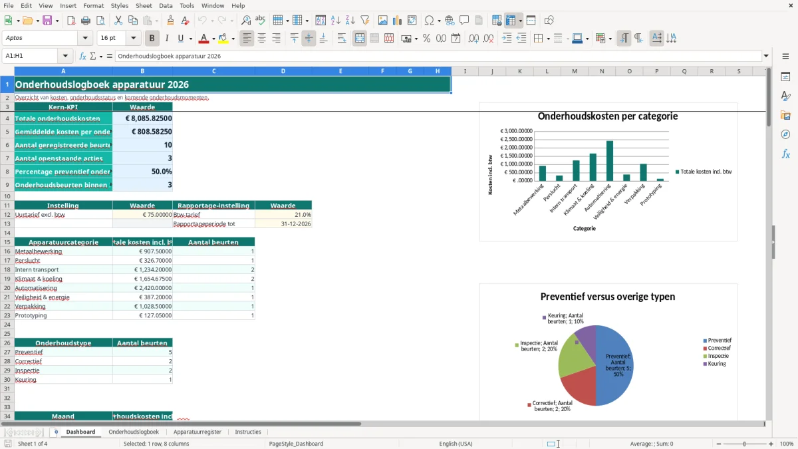Switch to the Apparatuurregister sheet tab
Screen dimensions: 798x449
tap(198, 432)
